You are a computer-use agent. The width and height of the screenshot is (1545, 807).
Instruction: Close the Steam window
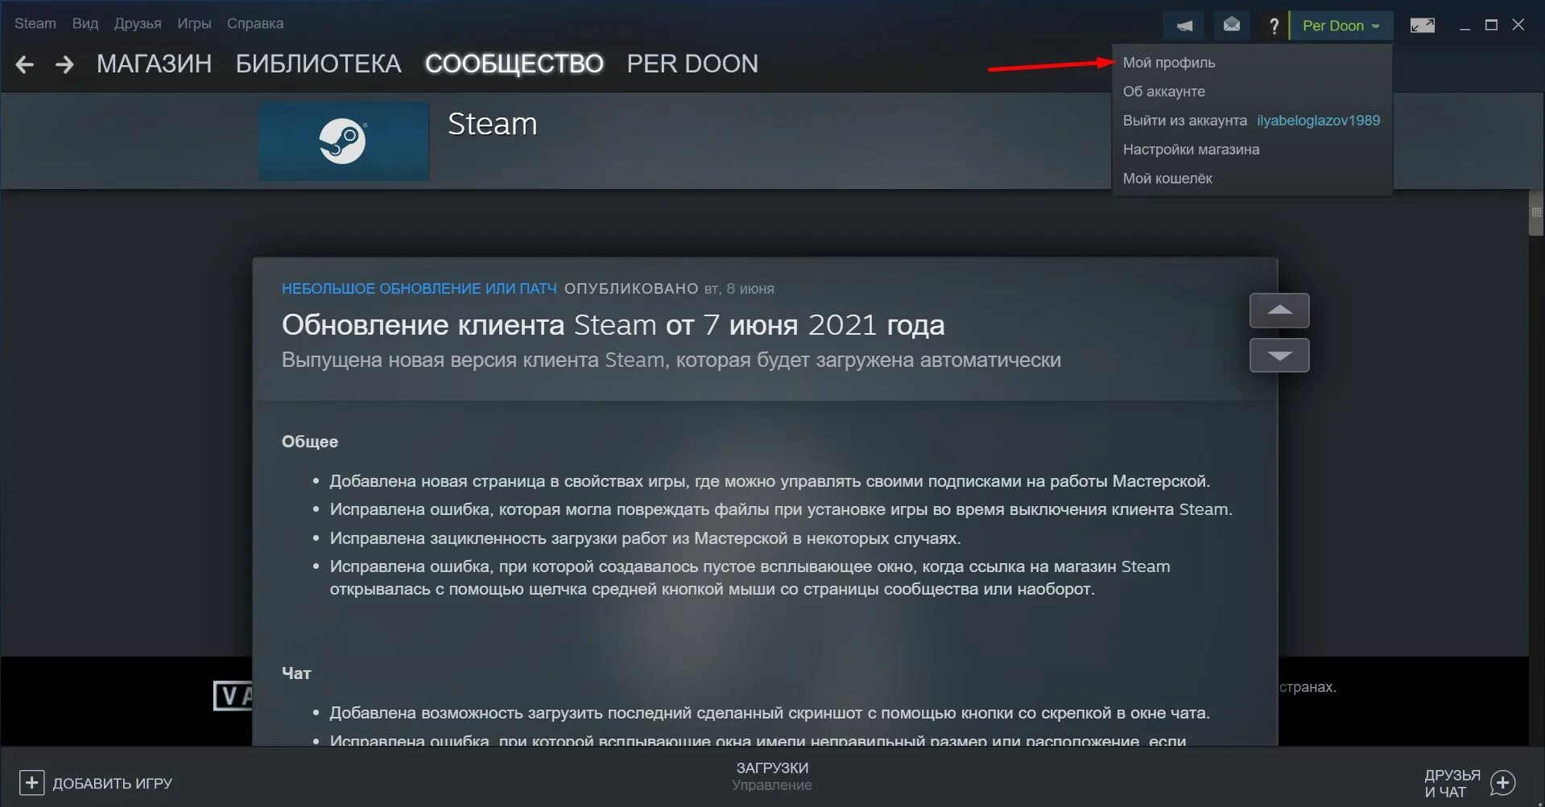(1518, 25)
